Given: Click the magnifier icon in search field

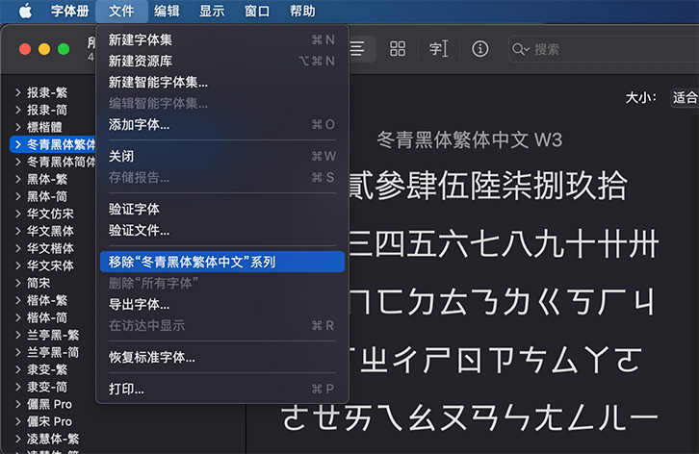Looking at the screenshot, I should coord(520,49).
